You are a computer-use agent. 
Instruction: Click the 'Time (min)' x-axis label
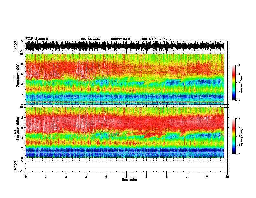[129, 180]
